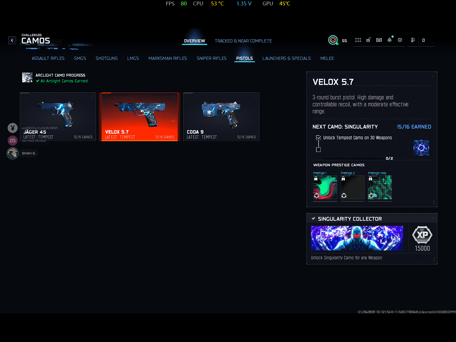Select the Prestige 1 camo thumbnail
The image size is (456, 342).
pos(325,187)
